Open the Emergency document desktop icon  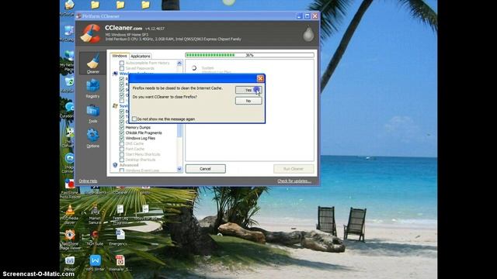[120, 238]
